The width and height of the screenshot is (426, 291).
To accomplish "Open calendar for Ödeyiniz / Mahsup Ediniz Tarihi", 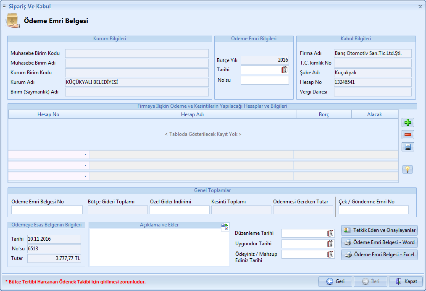I will coord(330,254).
